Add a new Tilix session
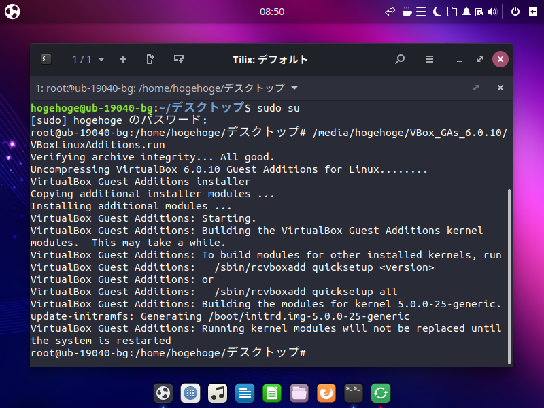This screenshot has height=408, width=544. point(123,59)
